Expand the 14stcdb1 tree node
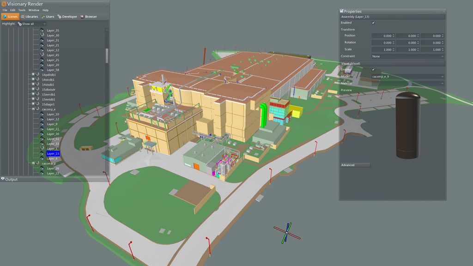This screenshot has height=266, width=473. pyautogui.click(x=33, y=79)
